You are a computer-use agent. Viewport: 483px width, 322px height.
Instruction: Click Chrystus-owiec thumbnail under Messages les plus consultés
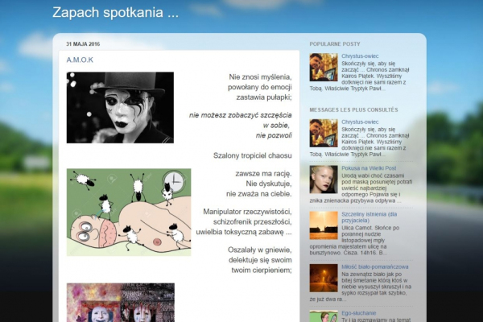pyautogui.click(x=324, y=133)
